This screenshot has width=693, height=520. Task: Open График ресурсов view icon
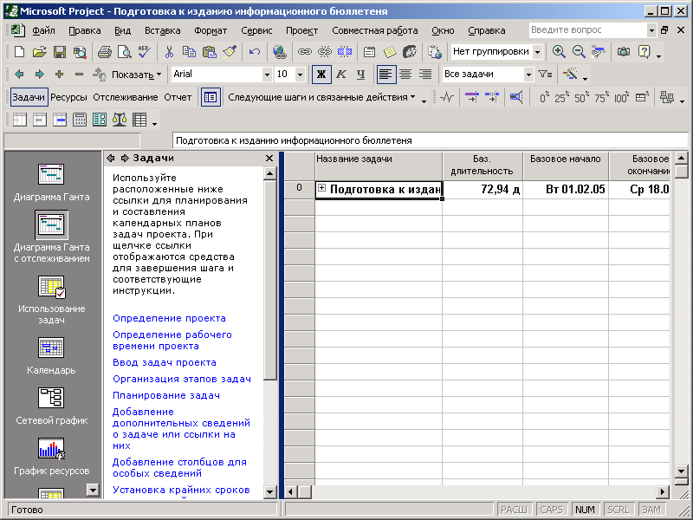[x=51, y=457]
